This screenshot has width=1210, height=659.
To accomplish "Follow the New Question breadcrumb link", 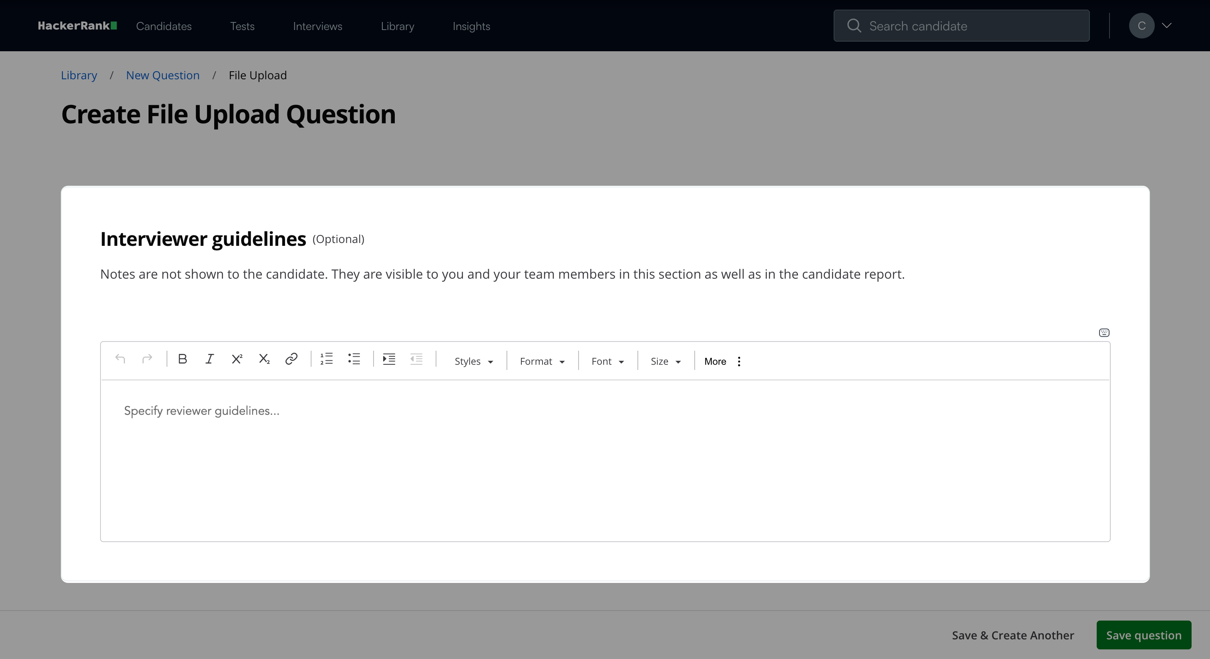I will pyautogui.click(x=163, y=75).
